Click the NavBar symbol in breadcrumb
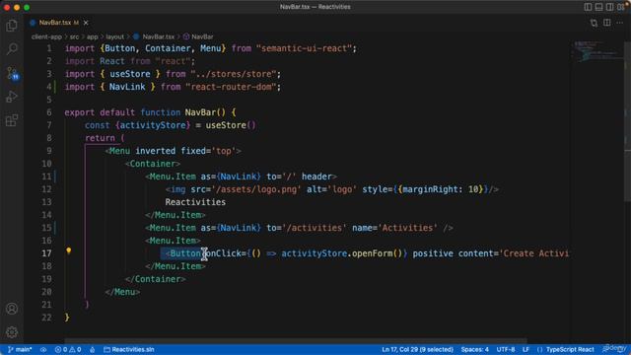This screenshot has width=631, height=355. (202, 36)
